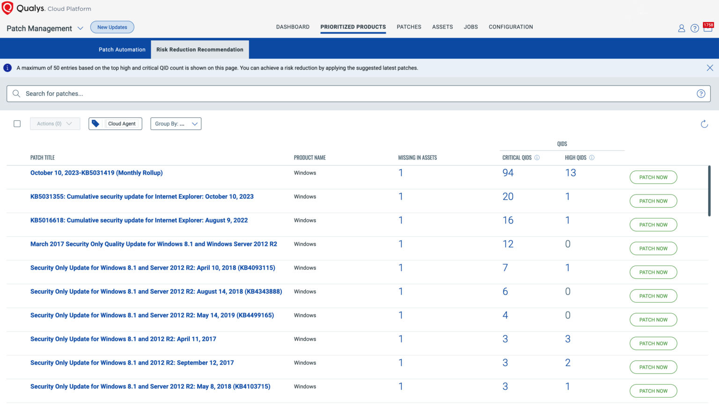
Task: Click the New Updates button
Action: point(112,27)
